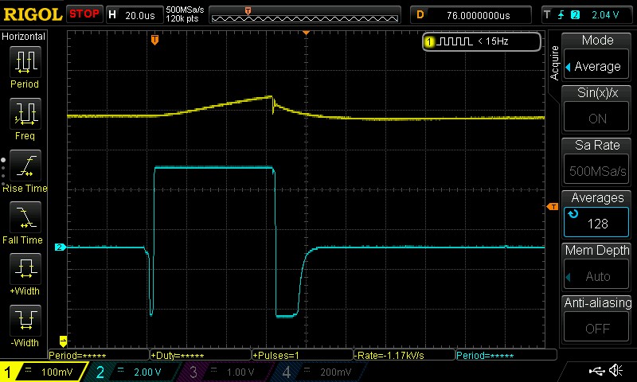Toggle the speaker sound icon
Screen dimensions: 637x382
[616, 372]
